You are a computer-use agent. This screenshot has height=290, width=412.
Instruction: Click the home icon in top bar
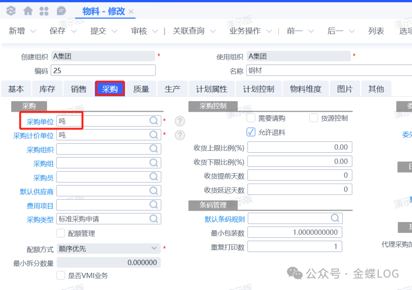click(x=28, y=11)
